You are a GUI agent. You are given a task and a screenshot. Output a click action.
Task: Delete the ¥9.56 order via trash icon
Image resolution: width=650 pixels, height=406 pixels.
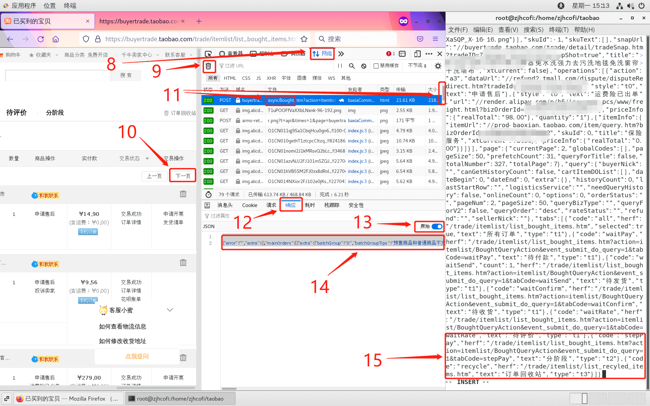pos(183,263)
